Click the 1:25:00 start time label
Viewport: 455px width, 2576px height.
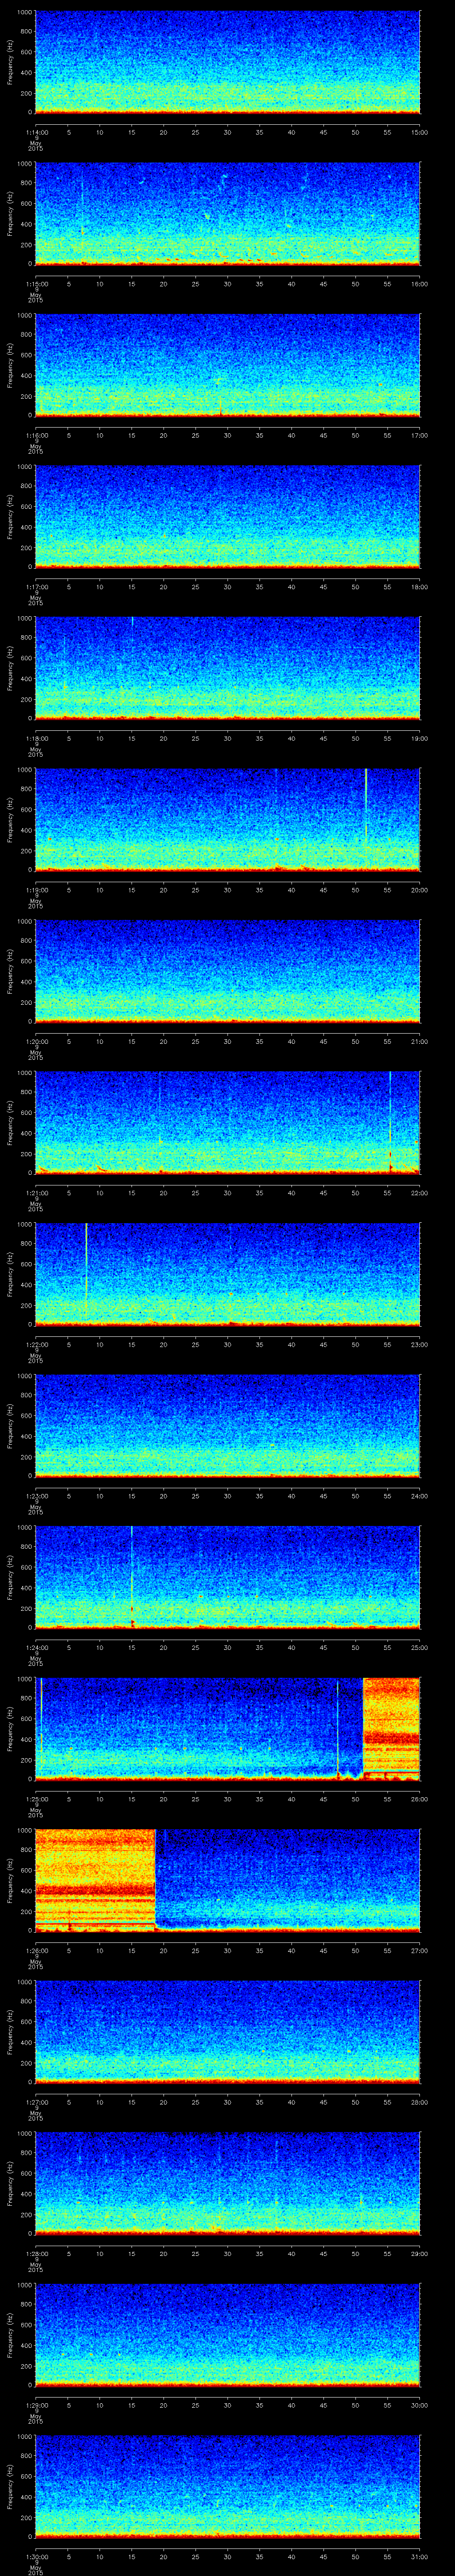[x=36, y=1799]
